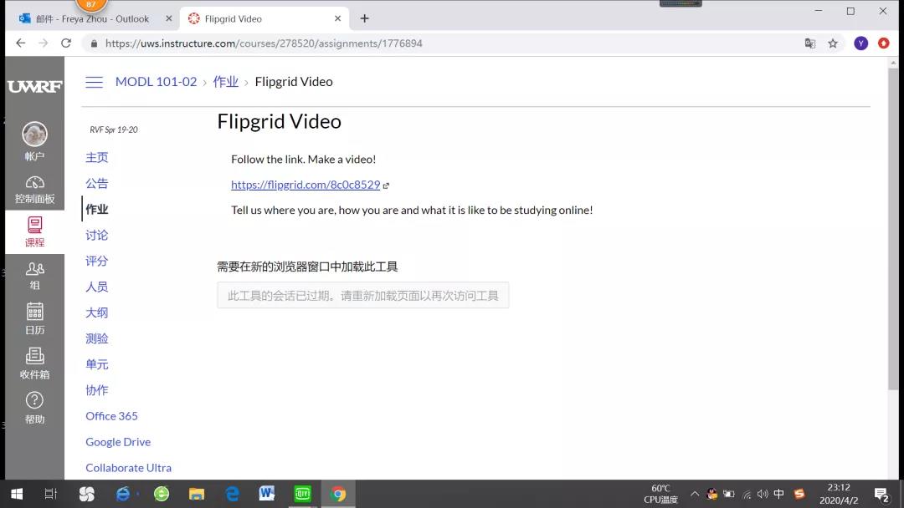Click the site lock icon
904x508 pixels.
tap(94, 43)
